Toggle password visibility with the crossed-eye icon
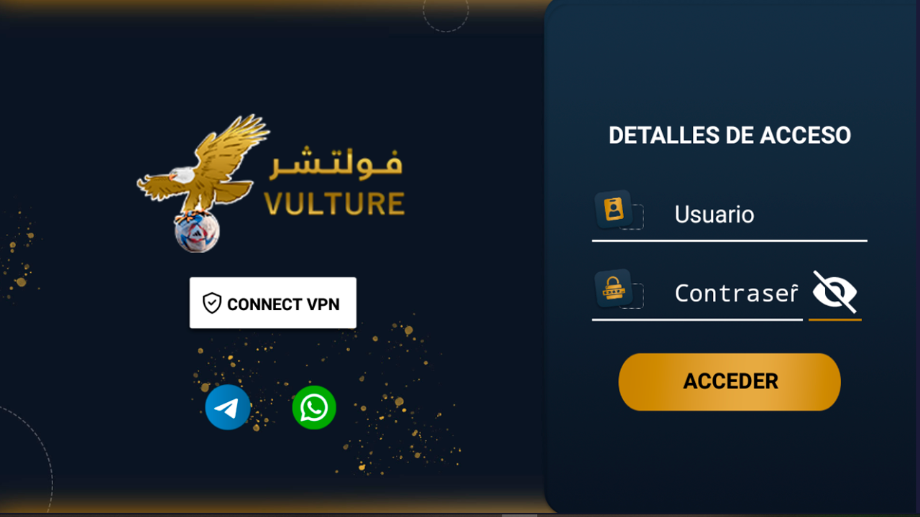Viewport: 920px width, 517px height. click(x=834, y=292)
